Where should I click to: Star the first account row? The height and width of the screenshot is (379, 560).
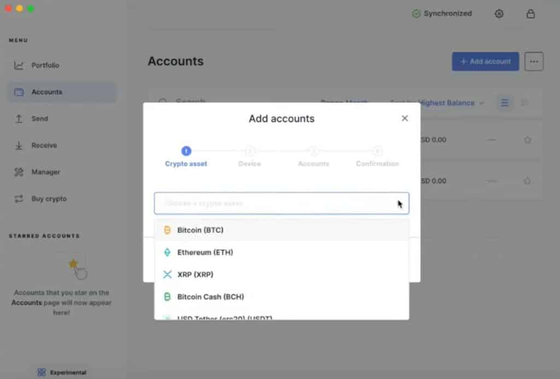pyautogui.click(x=528, y=140)
